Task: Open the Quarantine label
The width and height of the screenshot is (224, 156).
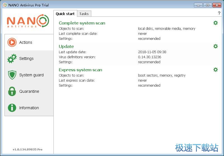Action: click(29, 91)
